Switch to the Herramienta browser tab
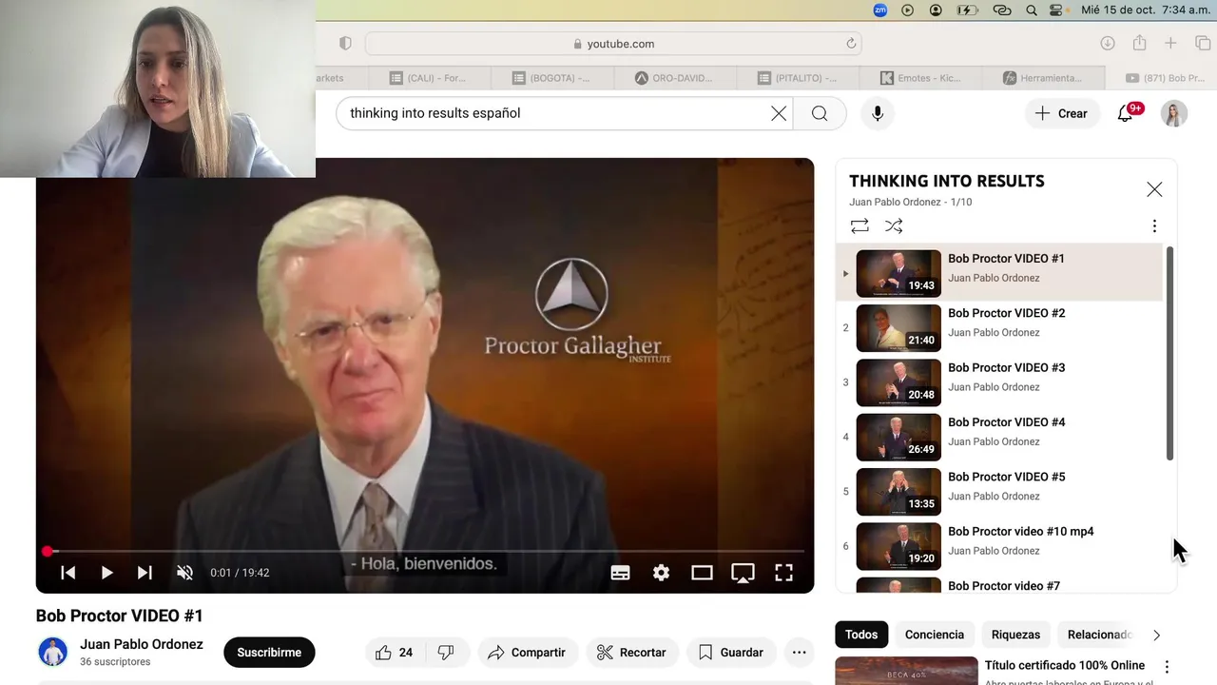This screenshot has width=1217, height=685. [1044, 78]
